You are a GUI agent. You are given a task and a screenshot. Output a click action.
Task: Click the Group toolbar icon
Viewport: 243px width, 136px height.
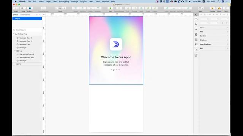pyautogui.click(x=76, y=8)
